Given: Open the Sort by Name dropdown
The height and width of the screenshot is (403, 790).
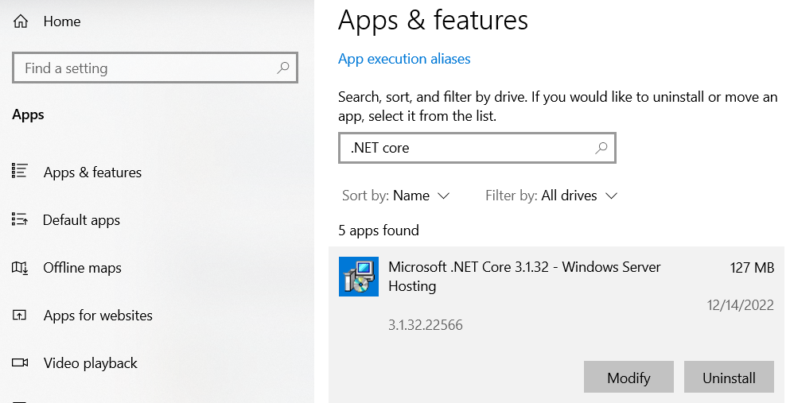Looking at the screenshot, I should click(395, 196).
